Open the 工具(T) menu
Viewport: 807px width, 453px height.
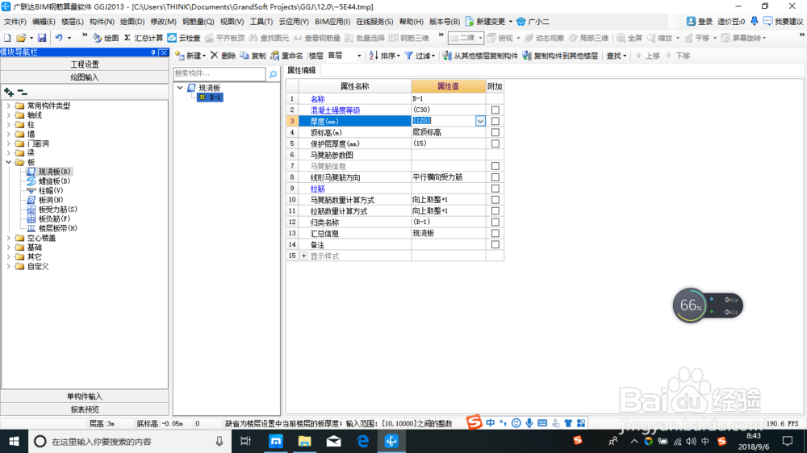coord(261,22)
